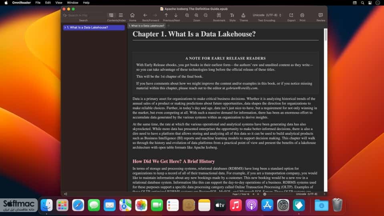Switch to Contents view in toolbar
This screenshot has height=216, width=384.
pyautogui.click(x=111, y=15)
